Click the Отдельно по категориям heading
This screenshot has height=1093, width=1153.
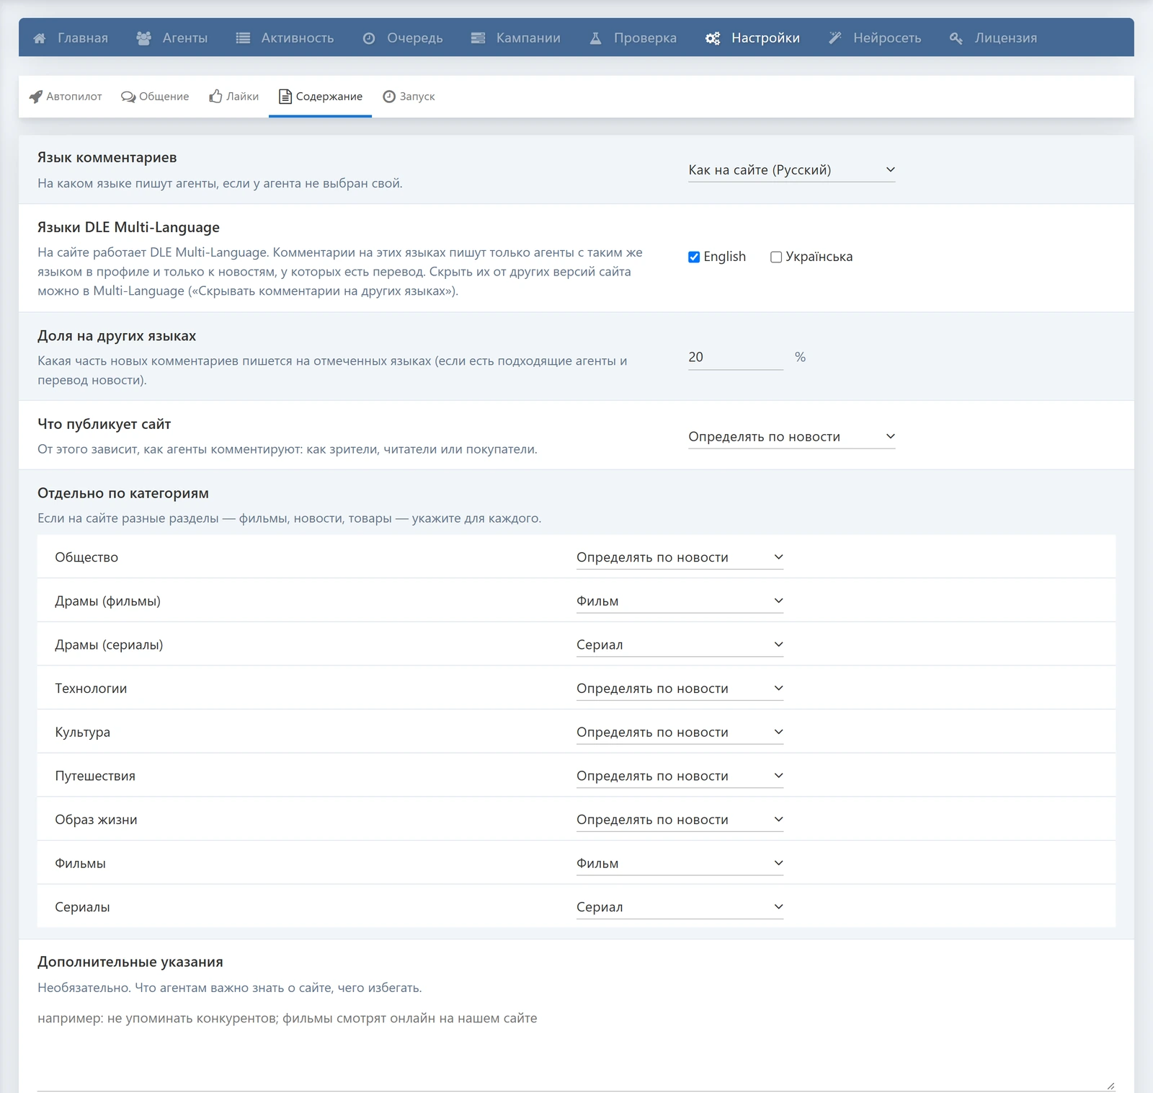[x=123, y=493]
